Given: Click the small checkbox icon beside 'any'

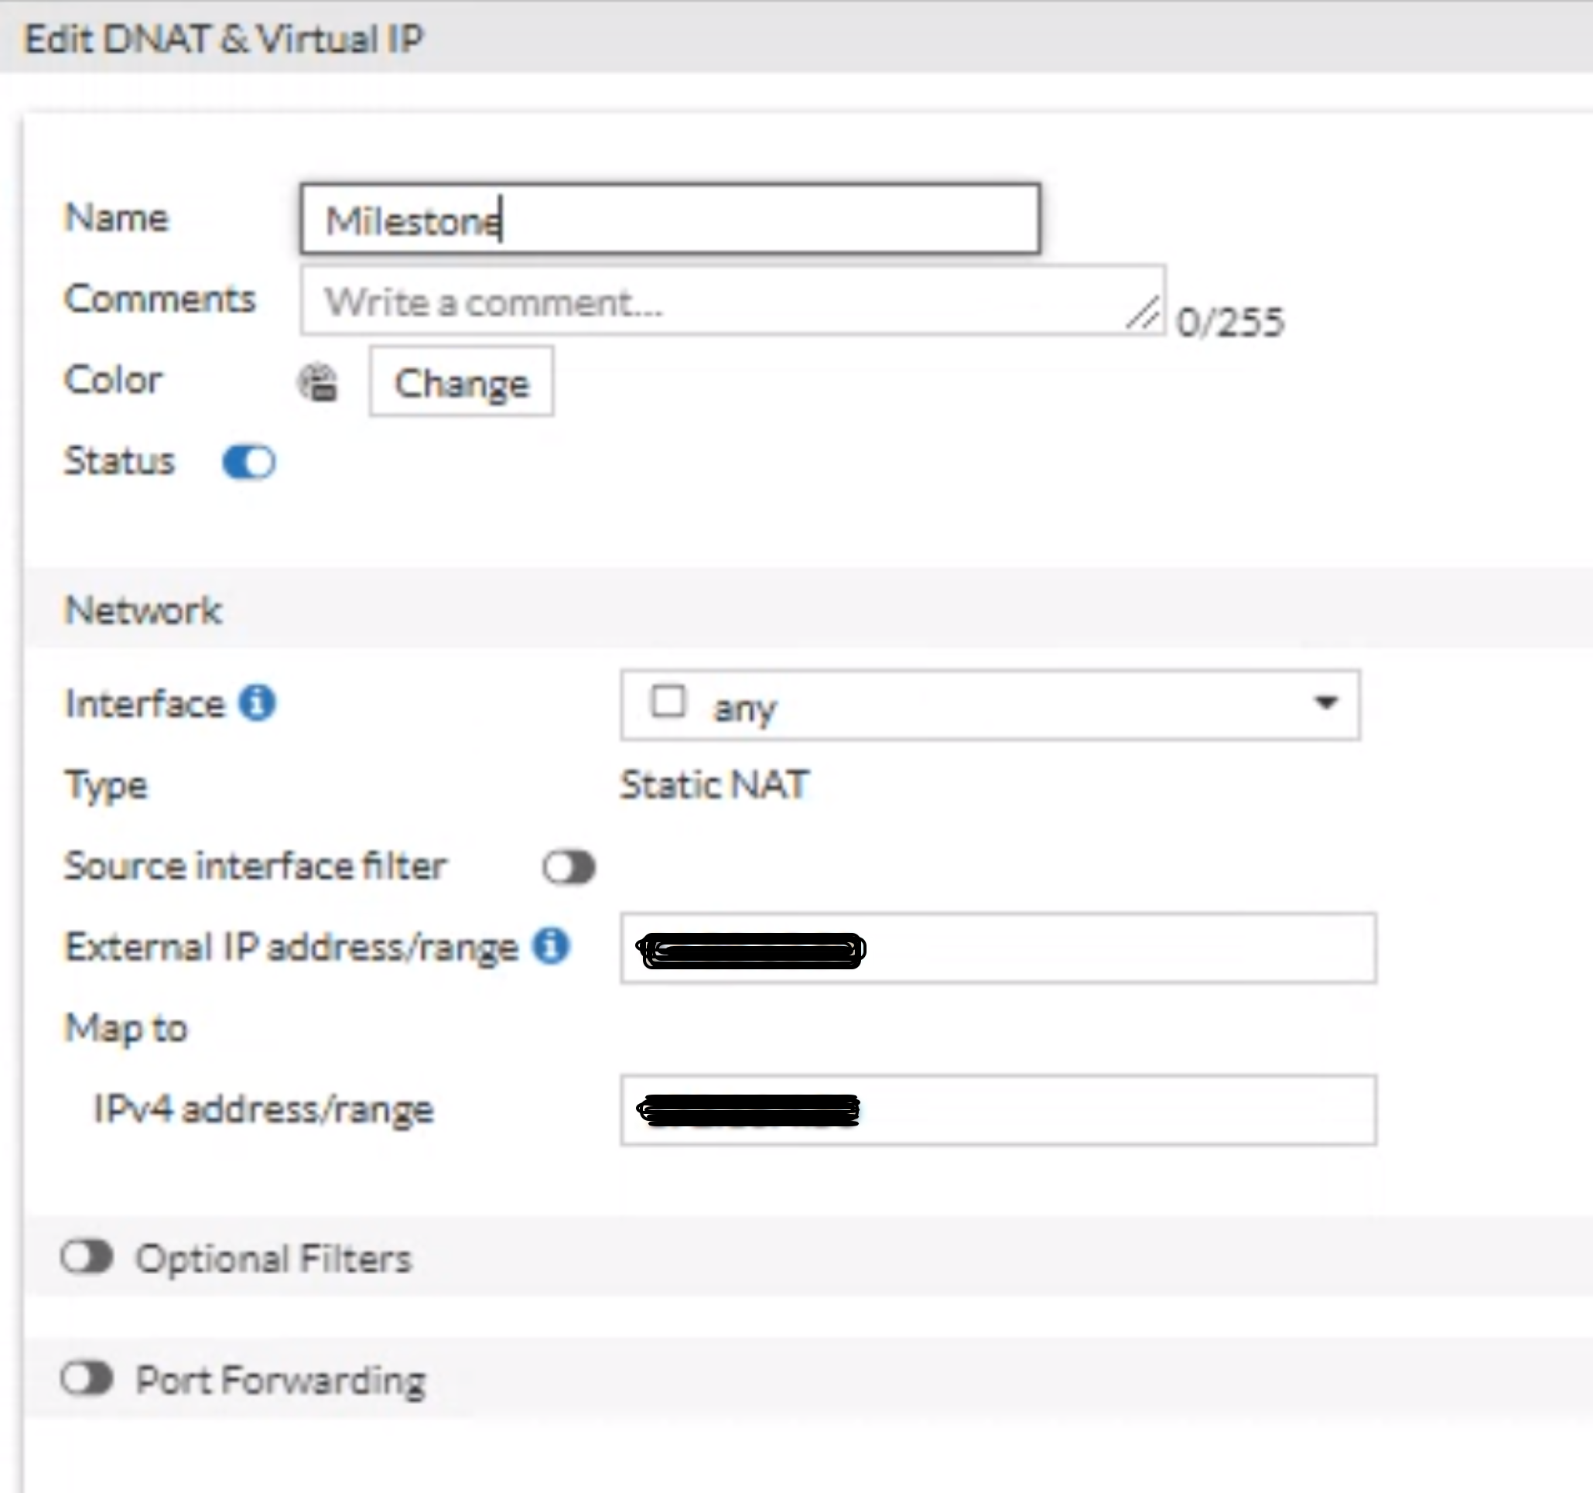Looking at the screenshot, I should click(668, 702).
